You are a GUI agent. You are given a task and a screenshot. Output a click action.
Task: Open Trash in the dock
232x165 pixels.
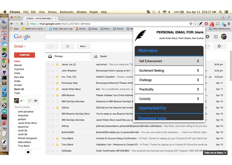(4, 148)
